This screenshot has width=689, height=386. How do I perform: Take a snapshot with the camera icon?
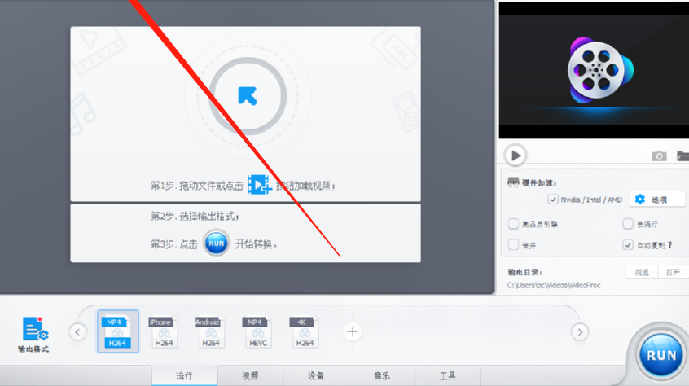659,156
